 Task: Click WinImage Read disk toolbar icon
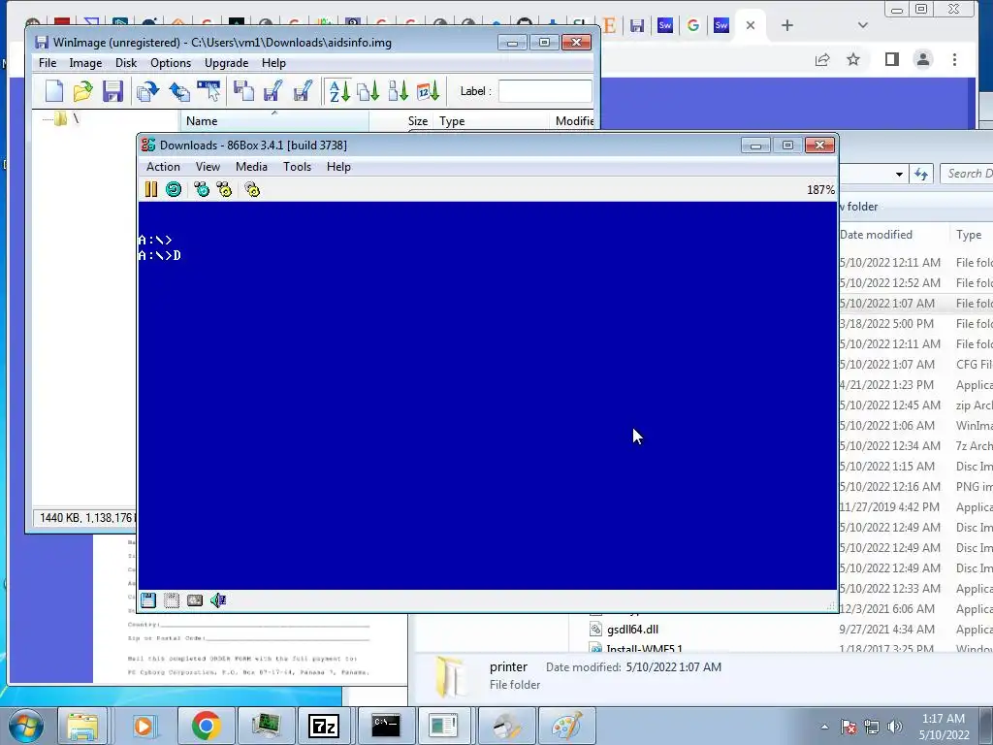148,91
